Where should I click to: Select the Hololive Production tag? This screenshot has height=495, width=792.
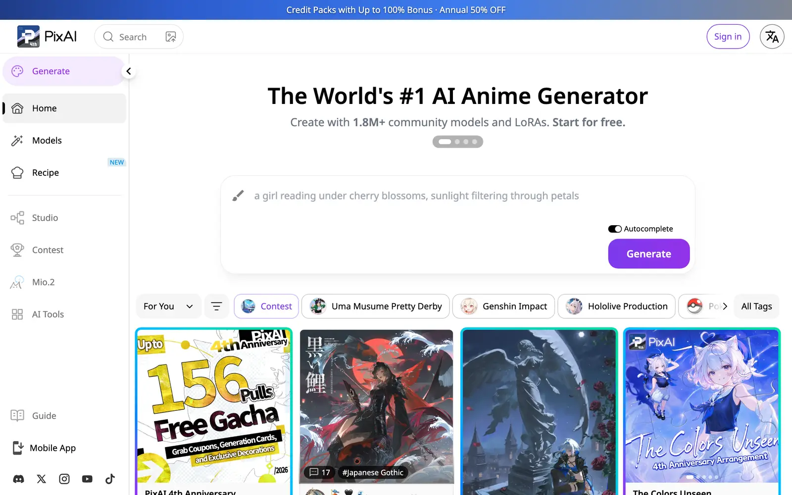click(x=617, y=306)
